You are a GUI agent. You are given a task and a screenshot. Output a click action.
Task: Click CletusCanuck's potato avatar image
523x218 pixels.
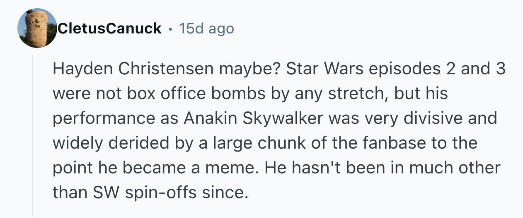coord(37,28)
